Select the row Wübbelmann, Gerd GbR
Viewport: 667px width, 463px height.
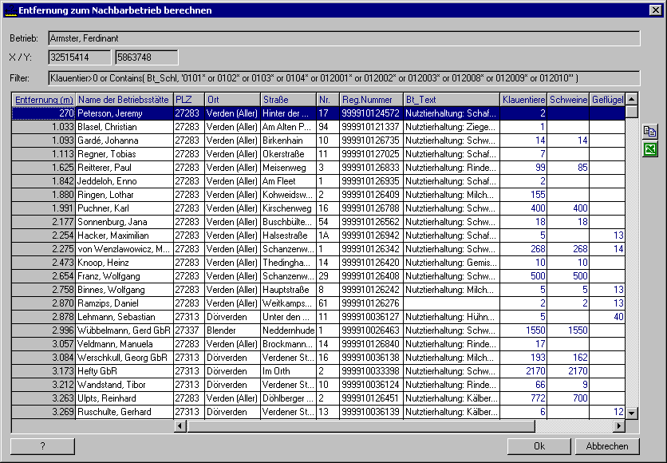[318, 330]
